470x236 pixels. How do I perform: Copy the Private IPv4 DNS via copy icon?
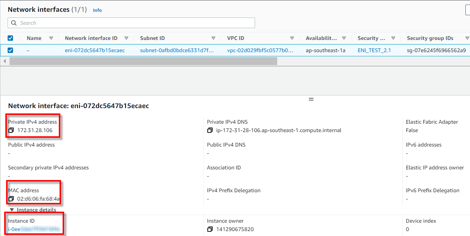point(210,130)
